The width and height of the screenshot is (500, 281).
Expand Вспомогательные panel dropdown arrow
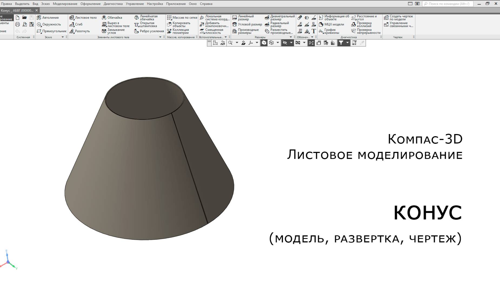[x=226, y=37]
